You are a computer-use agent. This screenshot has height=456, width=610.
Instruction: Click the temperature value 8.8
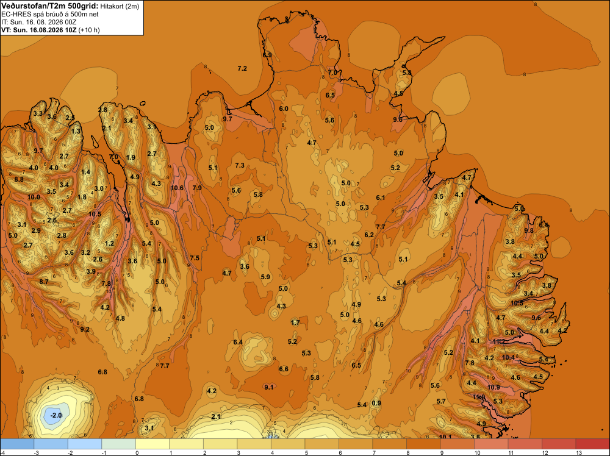[19, 180]
